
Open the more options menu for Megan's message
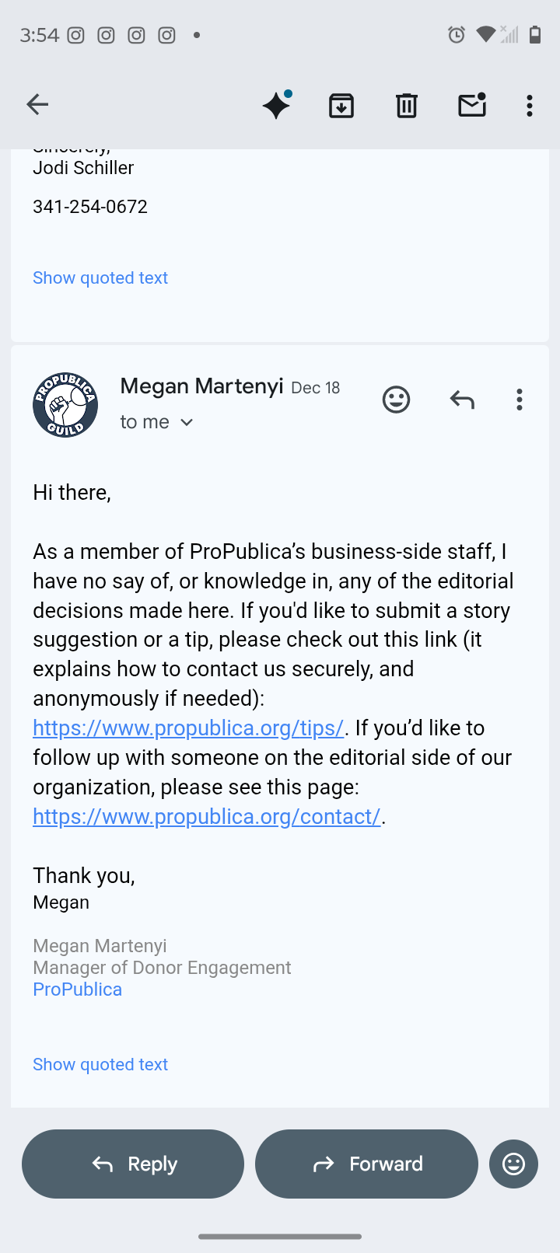520,400
